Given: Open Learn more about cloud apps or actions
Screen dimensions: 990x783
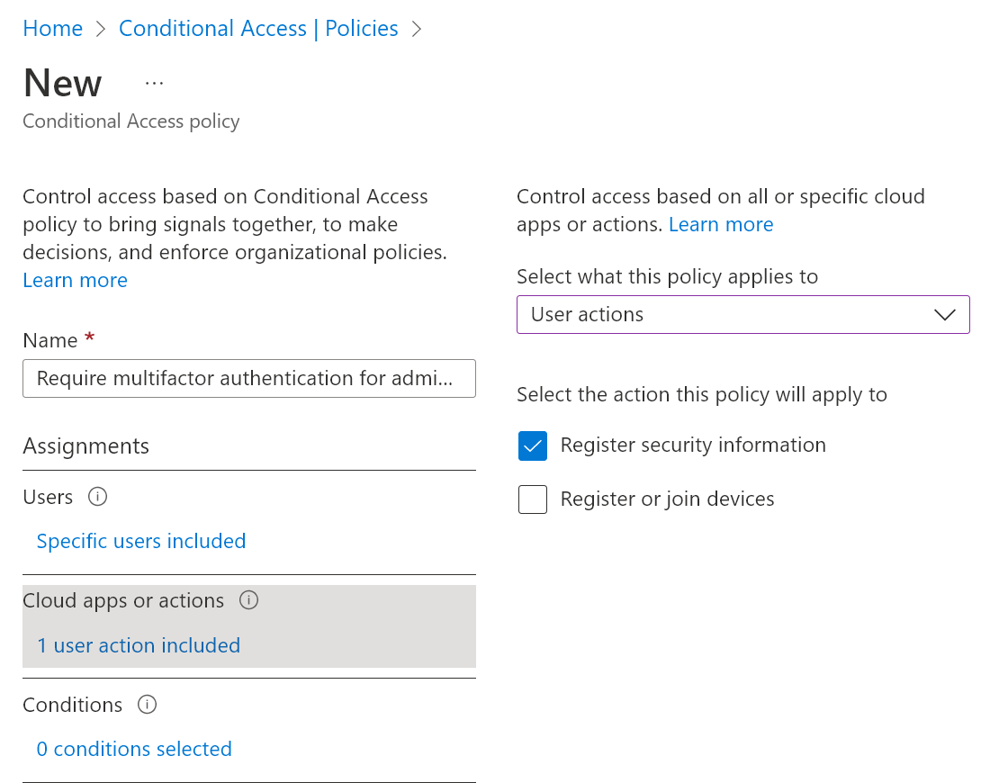Looking at the screenshot, I should point(720,224).
